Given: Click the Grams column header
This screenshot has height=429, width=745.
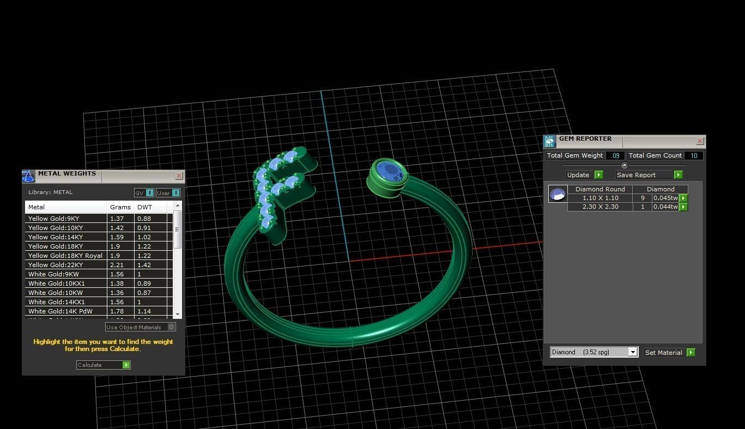Looking at the screenshot, I should (x=120, y=207).
